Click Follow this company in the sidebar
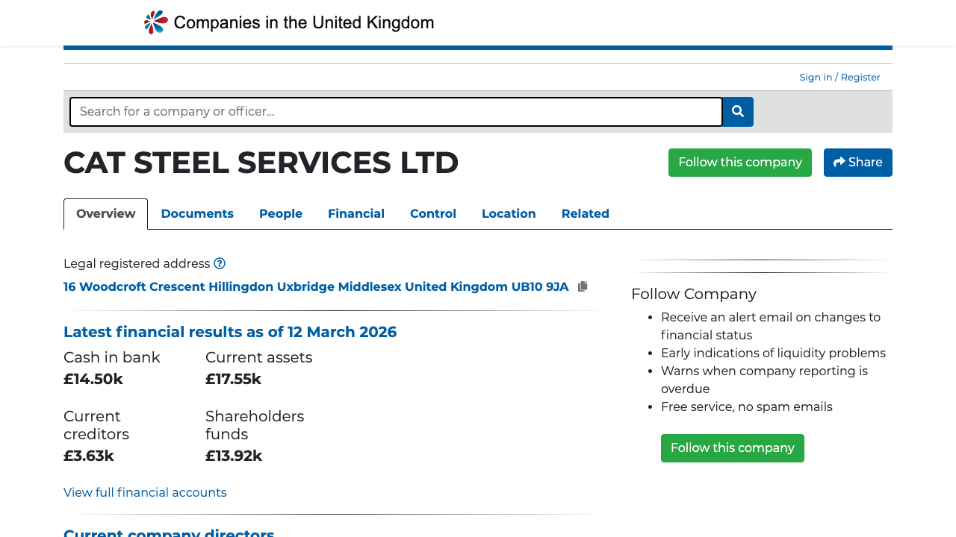This screenshot has width=956, height=537. 732,447
